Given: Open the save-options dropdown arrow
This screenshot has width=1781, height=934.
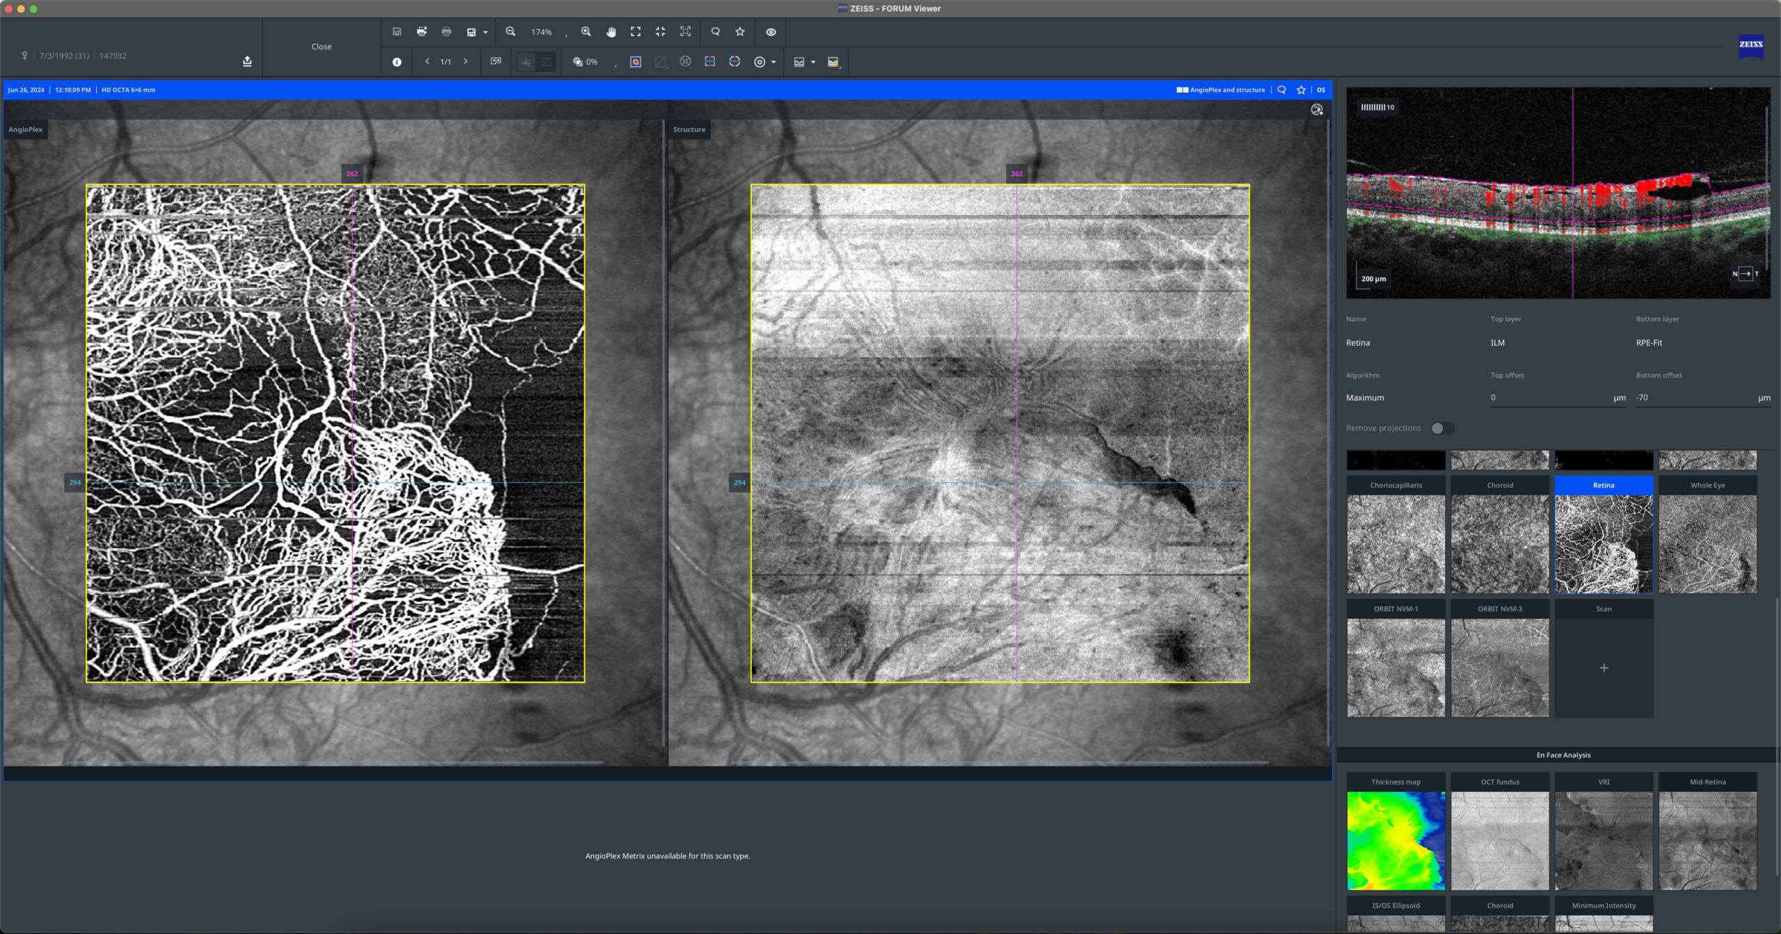Looking at the screenshot, I should [x=486, y=32].
